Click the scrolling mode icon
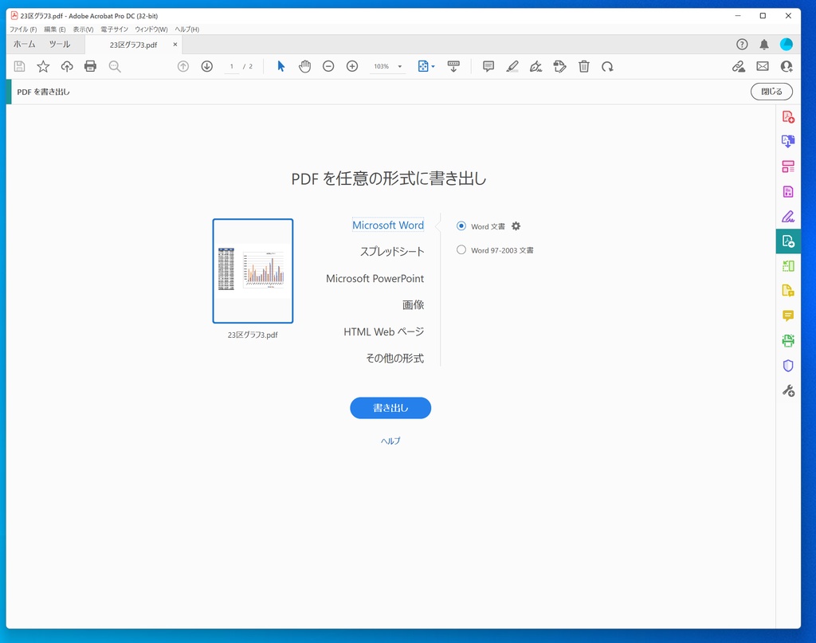Image resolution: width=816 pixels, height=643 pixels. 453,67
